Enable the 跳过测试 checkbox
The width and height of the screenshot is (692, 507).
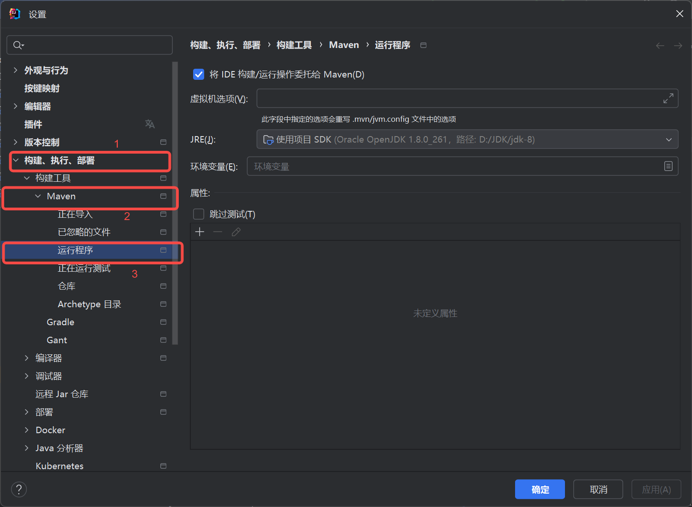click(x=198, y=214)
